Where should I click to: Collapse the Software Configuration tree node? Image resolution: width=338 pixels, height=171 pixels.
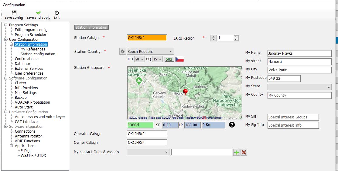5,78
